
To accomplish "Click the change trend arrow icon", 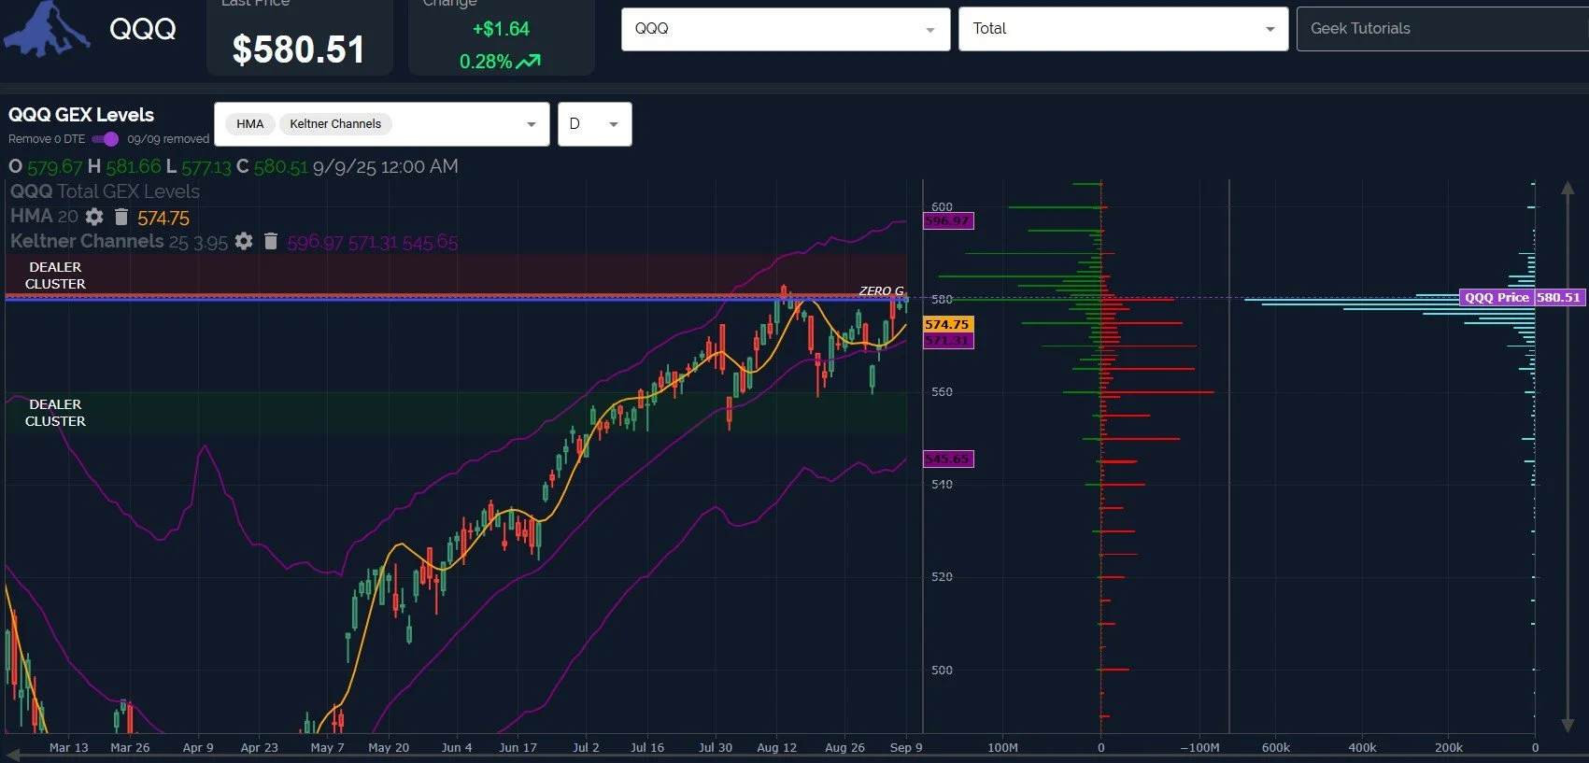I will tap(529, 62).
